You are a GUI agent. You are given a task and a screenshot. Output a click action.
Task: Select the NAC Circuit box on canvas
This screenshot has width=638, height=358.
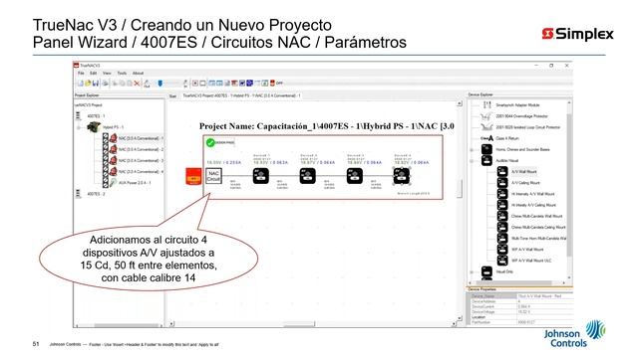[x=213, y=176]
